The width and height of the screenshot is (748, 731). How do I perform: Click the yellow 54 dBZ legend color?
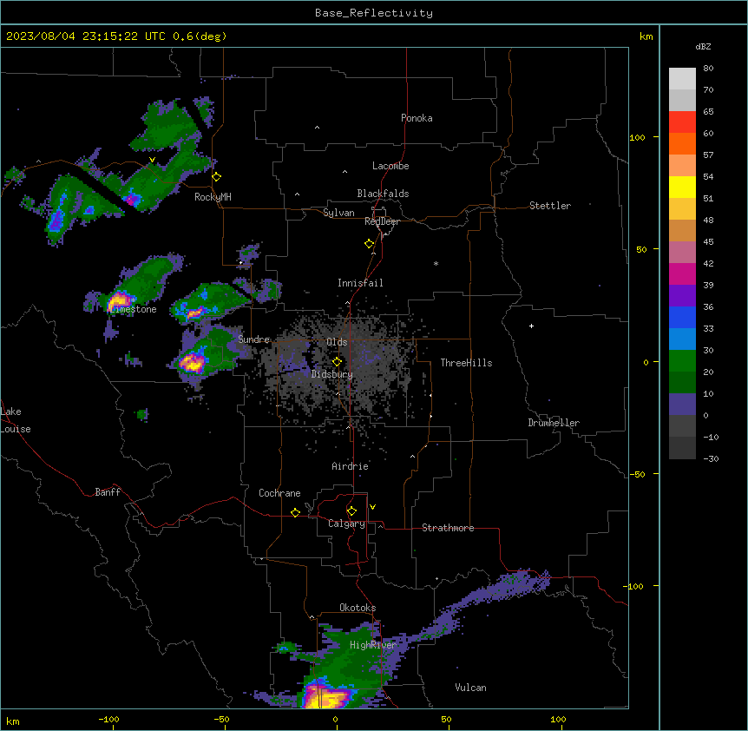click(682, 187)
